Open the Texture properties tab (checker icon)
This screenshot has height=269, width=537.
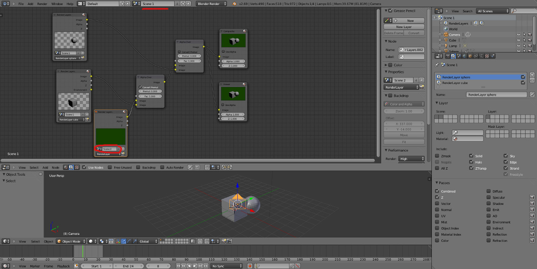pyautogui.click(x=487, y=56)
